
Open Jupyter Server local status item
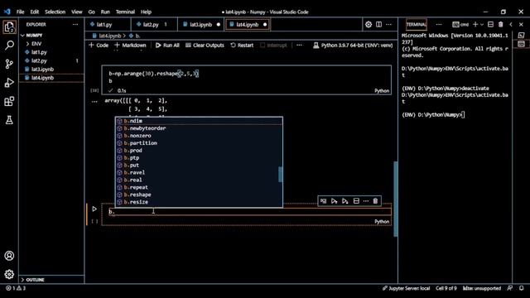[x=407, y=288]
